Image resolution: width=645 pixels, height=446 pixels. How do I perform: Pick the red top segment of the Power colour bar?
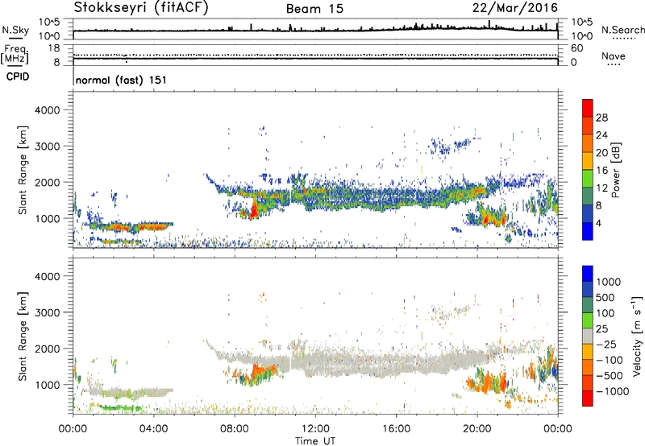click(x=588, y=108)
